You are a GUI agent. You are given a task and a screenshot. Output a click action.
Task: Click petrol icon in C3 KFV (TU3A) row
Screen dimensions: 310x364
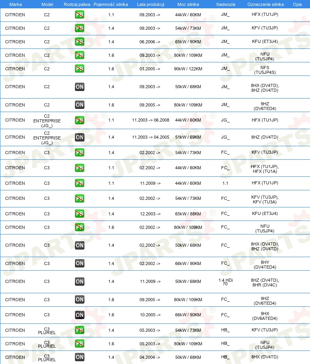point(79,198)
